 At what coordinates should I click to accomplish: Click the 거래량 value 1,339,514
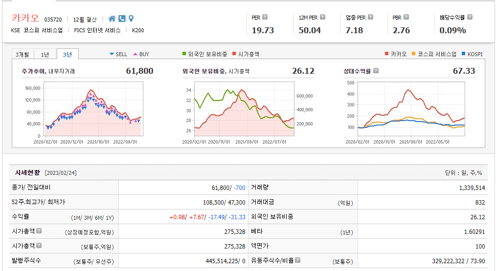point(472,188)
